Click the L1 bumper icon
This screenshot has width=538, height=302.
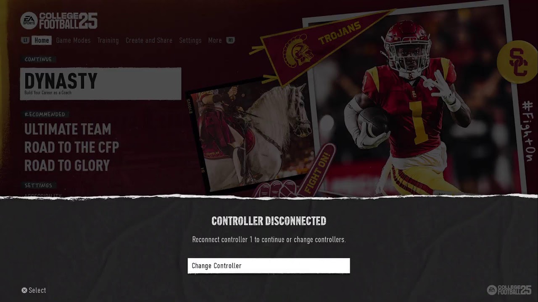pyautogui.click(x=26, y=40)
